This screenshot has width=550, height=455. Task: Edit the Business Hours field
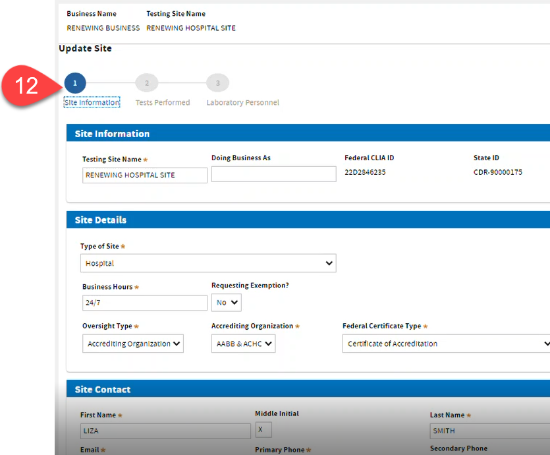144,303
